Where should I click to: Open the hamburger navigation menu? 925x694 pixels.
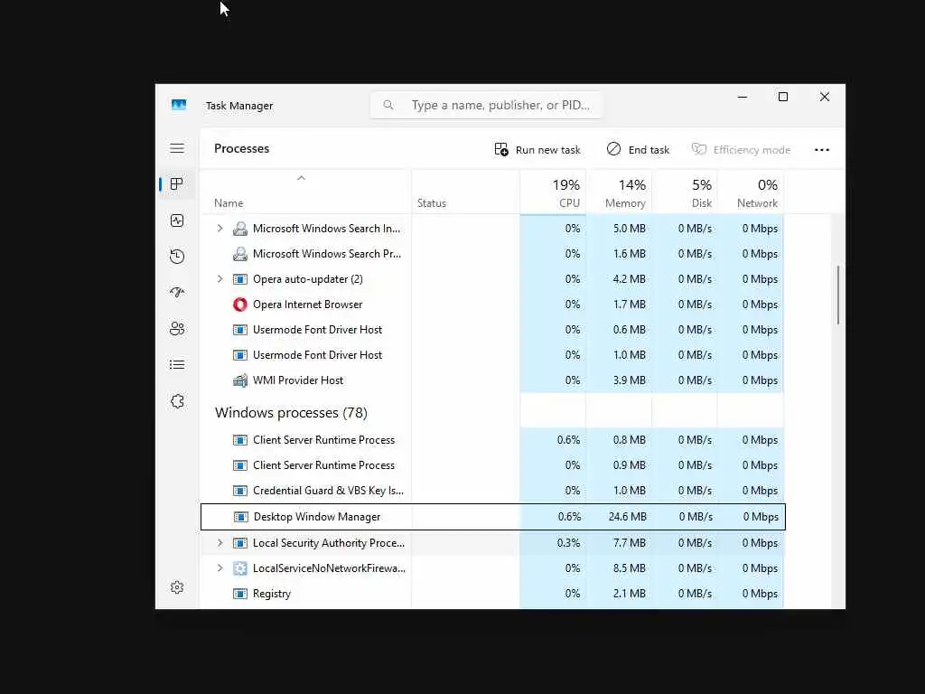177,148
